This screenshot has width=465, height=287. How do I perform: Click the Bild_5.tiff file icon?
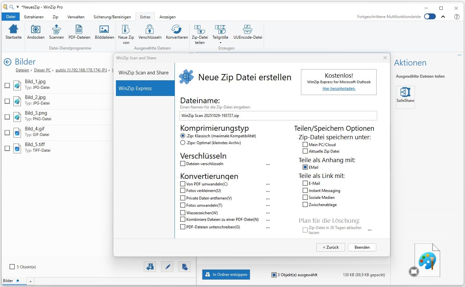click(17, 148)
